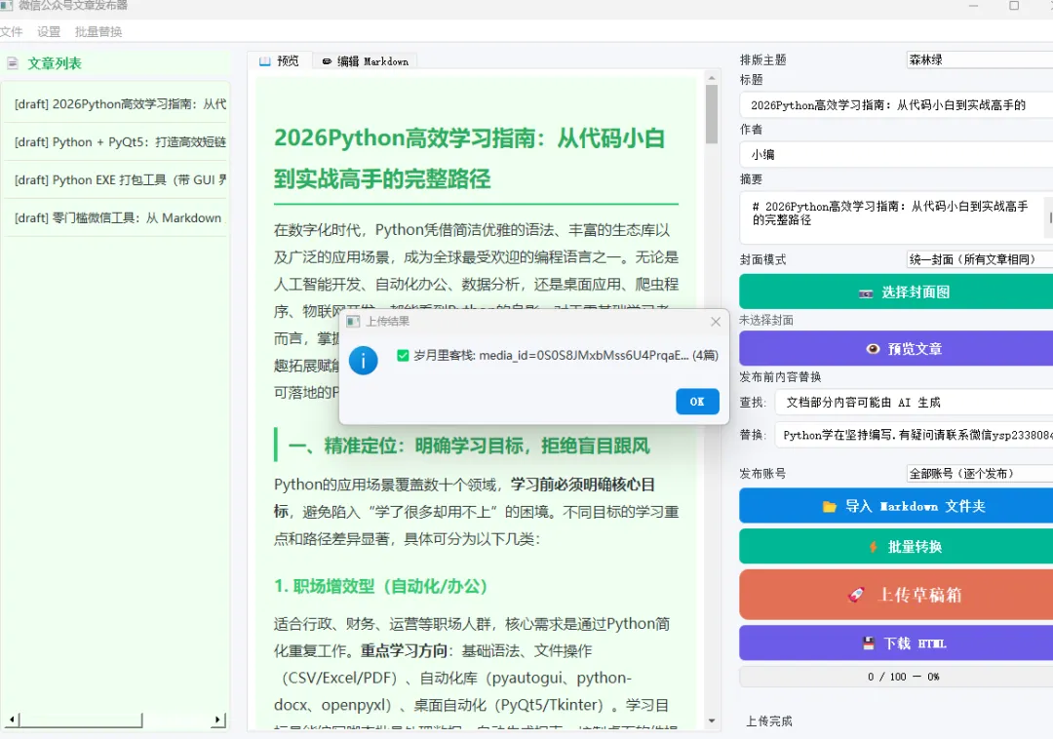Click the 下载 HTML button
1053x739 pixels.
(897, 643)
